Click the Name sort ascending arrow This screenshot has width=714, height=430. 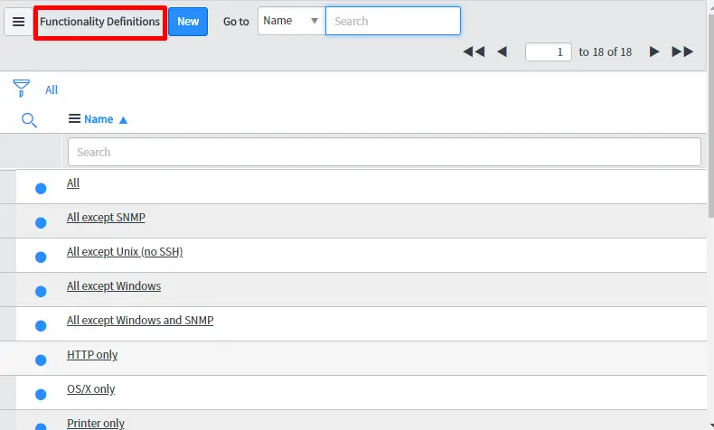[123, 120]
